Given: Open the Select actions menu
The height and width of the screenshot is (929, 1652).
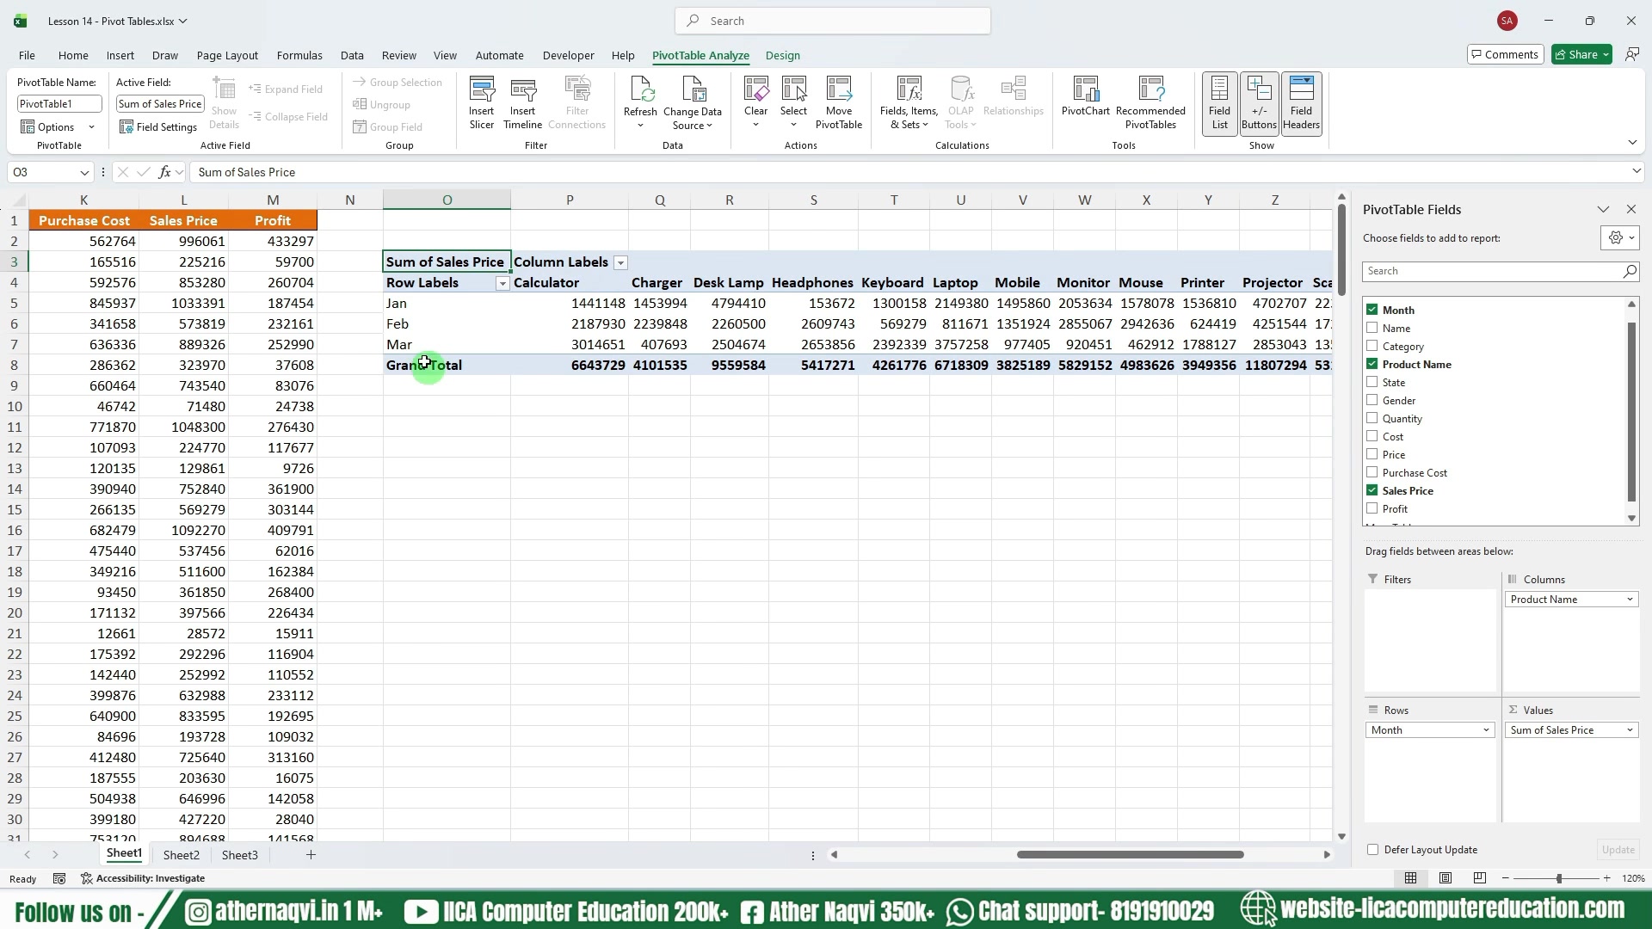Looking at the screenshot, I should point(793,103).
